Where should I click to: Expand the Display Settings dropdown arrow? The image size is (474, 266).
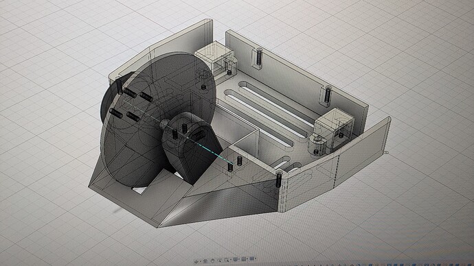click(239, 259)
